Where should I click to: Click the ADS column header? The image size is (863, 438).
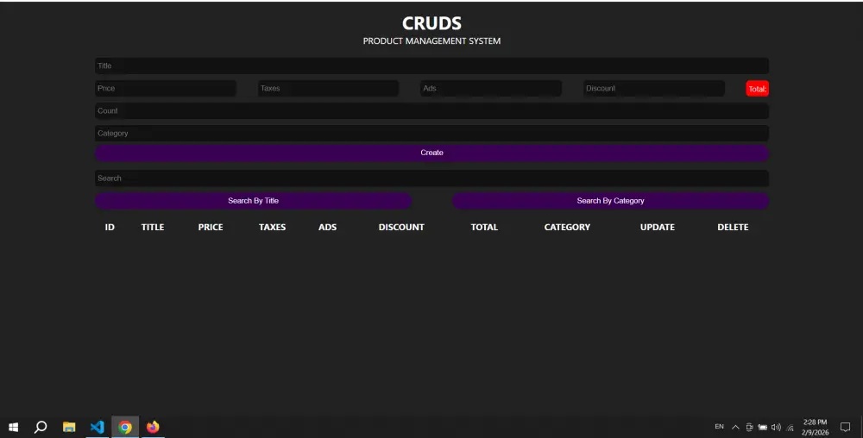click(x=327, y=227)
